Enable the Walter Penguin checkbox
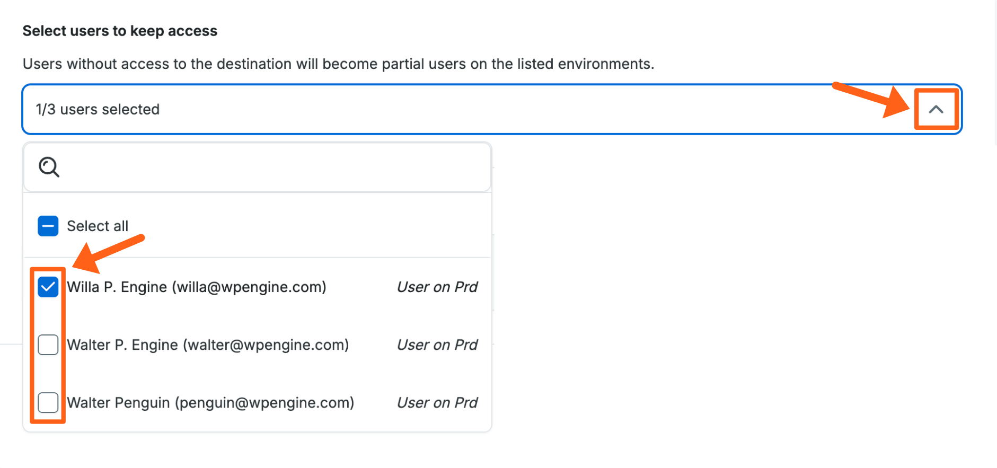The height and width of the screenshot is (468, 997). (x=48, y=402)
